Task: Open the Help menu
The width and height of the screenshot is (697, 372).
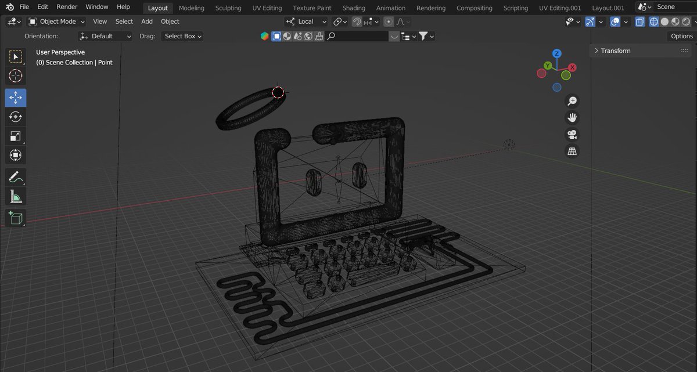Action: pos(123,7)
